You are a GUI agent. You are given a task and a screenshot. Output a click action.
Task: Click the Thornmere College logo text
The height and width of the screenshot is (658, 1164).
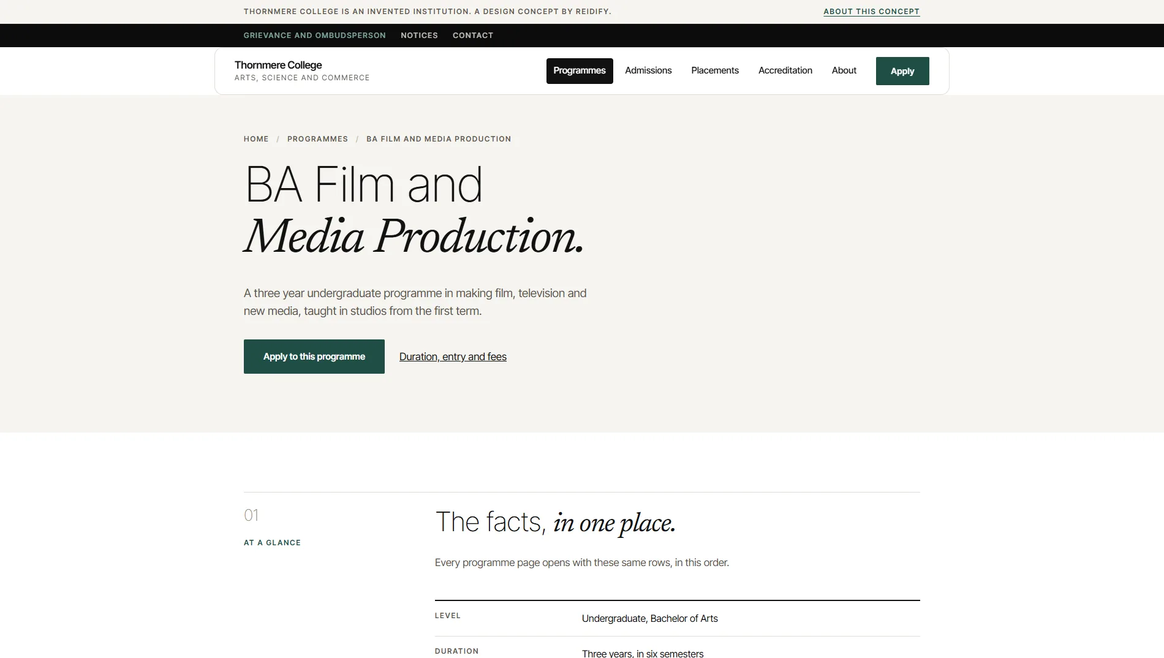[x=278, y=65]
